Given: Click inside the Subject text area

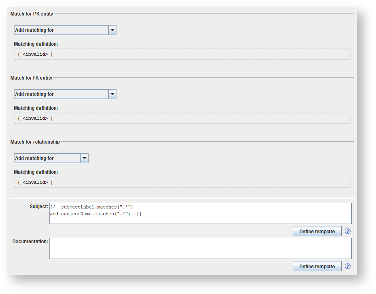Looking at the screenshot, I should [x=200, y=213].
